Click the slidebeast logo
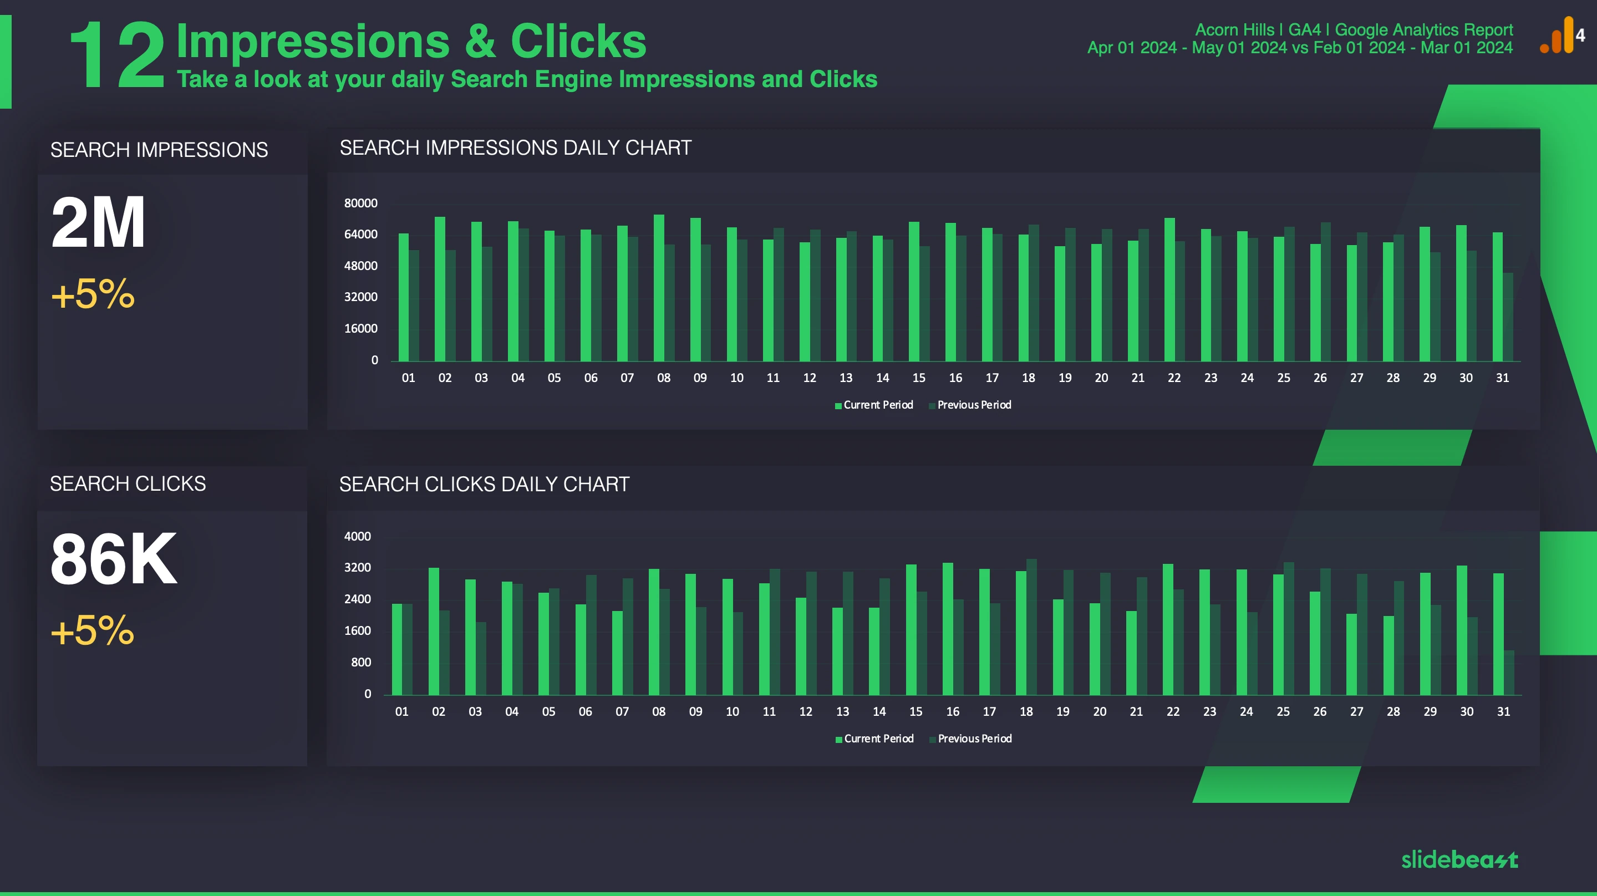This screenshot has height=896, width=1597. [x=1459, y=859]
